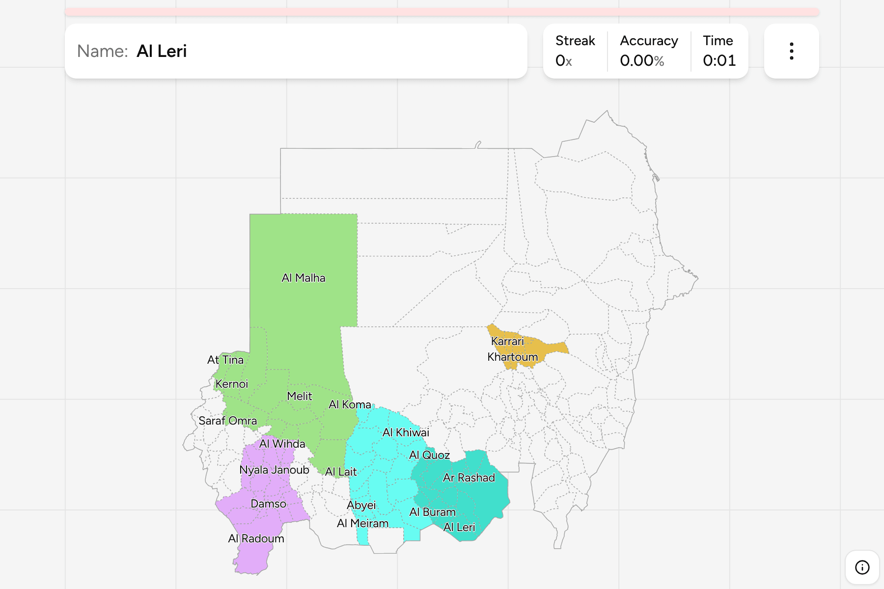
Task: Click the Al Meiram label
Action: coord(362,523)
